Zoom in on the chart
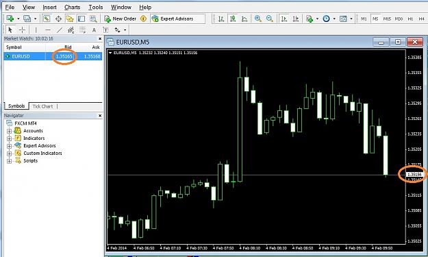The image size is (428, 257). pos(258,19)
